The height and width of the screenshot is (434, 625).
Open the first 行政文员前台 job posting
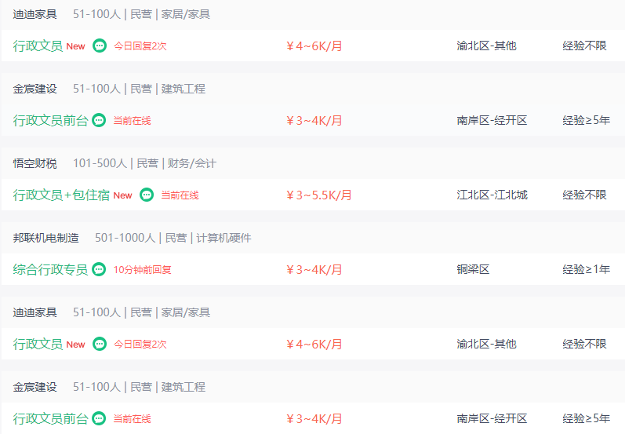(50, 120)
